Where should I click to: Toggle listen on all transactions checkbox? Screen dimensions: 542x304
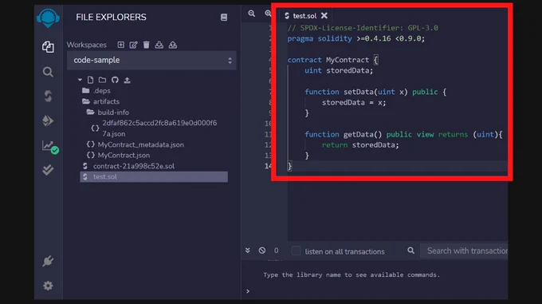pyautogui.click(x=296, y=251)
